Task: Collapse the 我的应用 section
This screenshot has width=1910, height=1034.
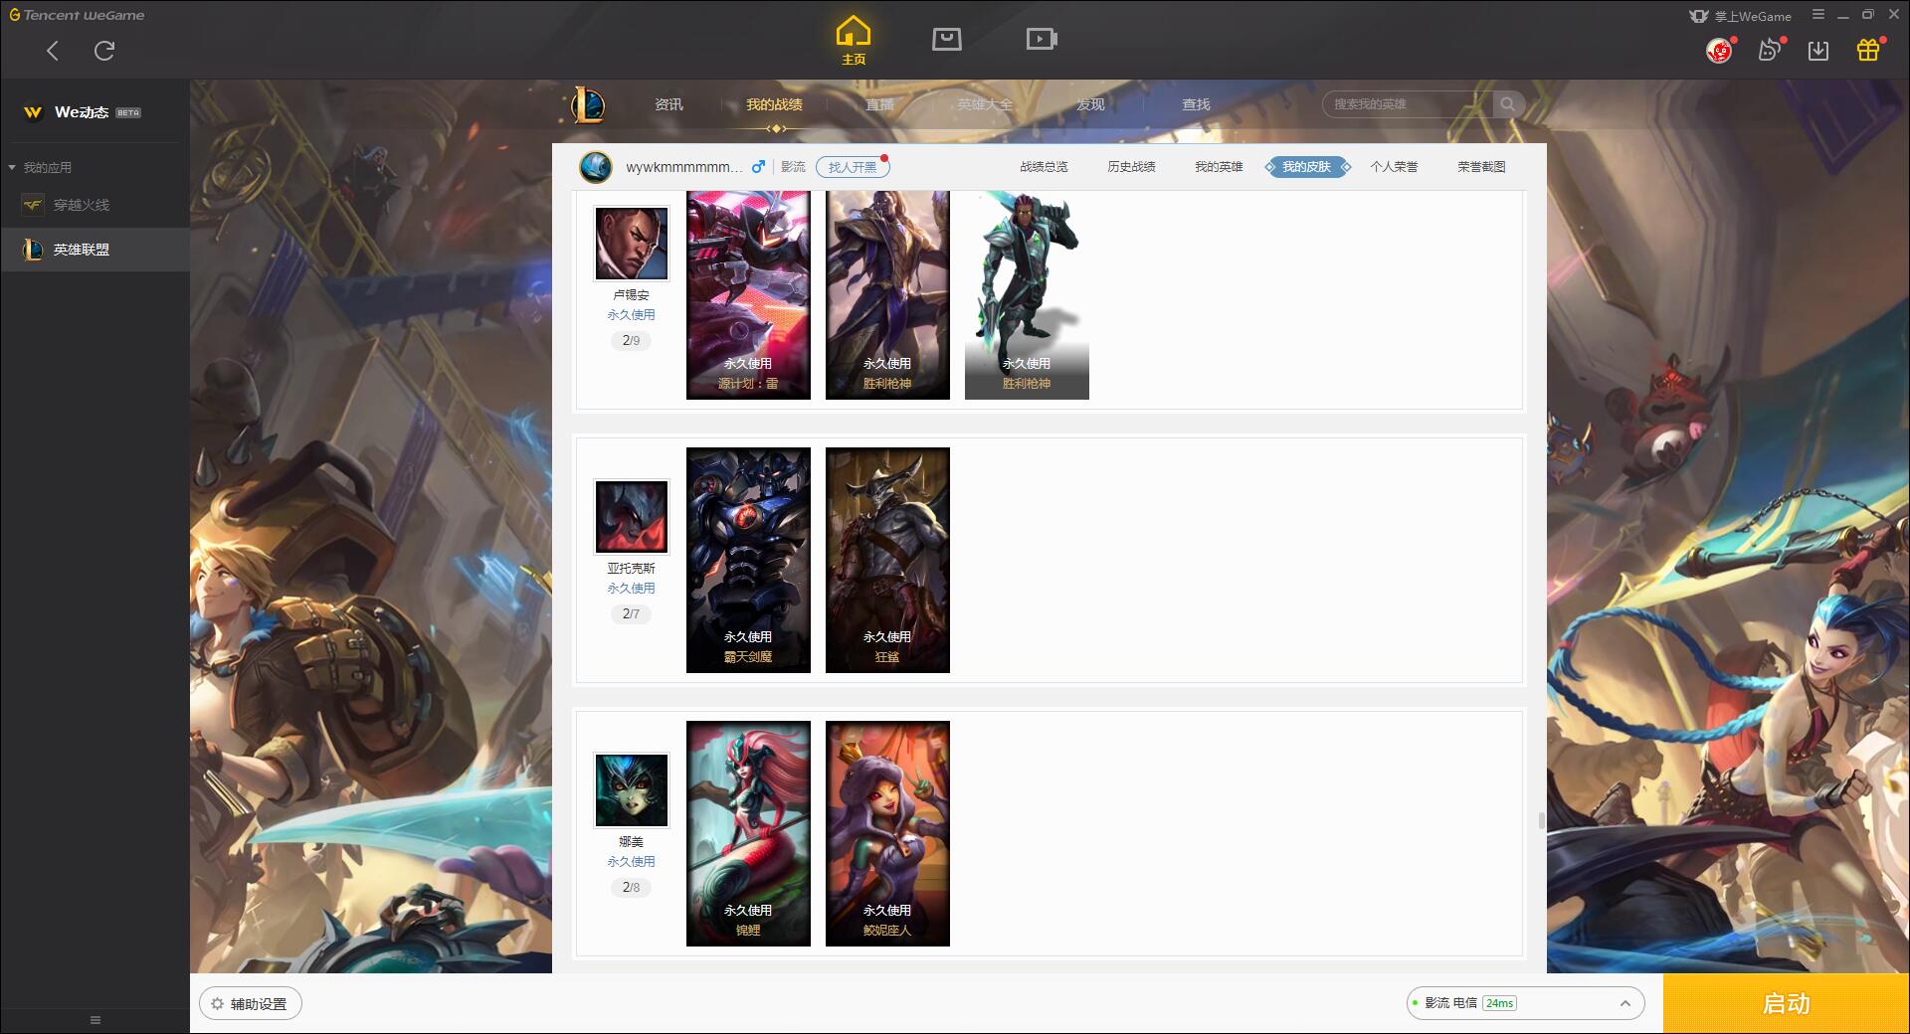Action: [x=12, y=168]
